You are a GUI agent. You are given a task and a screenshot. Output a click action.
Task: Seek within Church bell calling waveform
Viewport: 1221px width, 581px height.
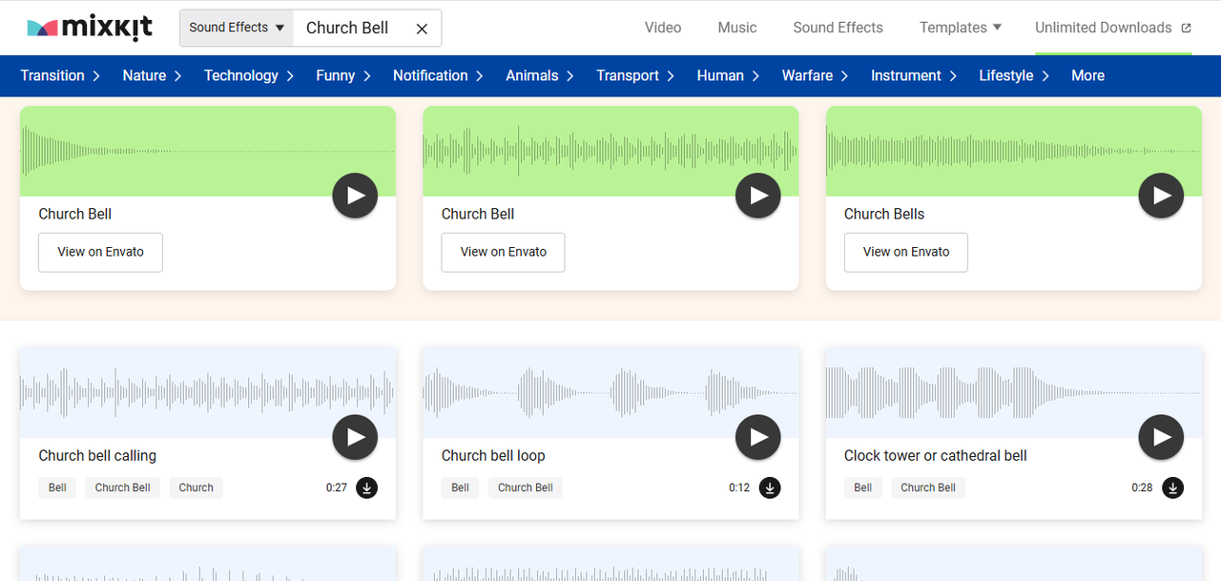point(207,393)
